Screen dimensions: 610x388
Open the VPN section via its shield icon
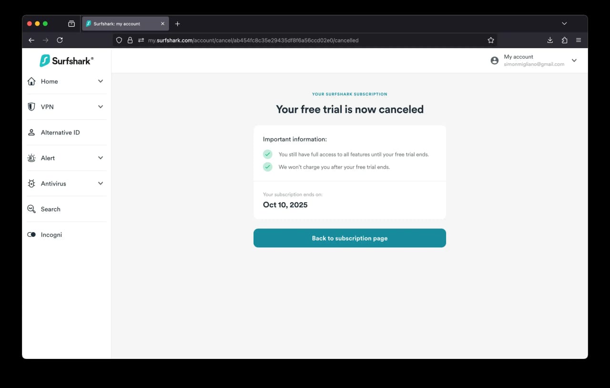point(31,107)
